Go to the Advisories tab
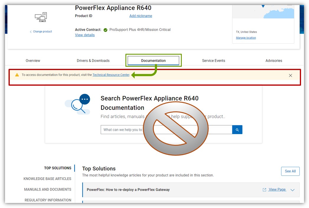The height and width of the screenshot is (208, 309). tap(274, 61)
